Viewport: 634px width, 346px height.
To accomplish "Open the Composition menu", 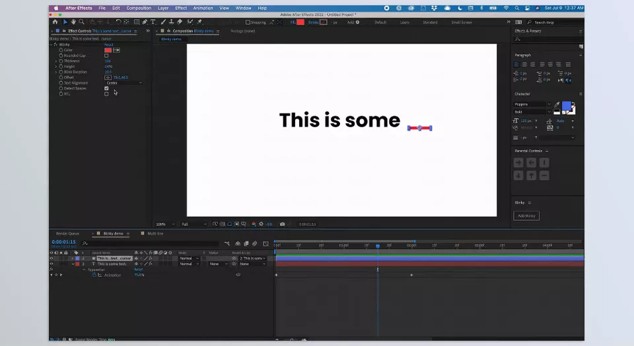I will coord(139,8).
